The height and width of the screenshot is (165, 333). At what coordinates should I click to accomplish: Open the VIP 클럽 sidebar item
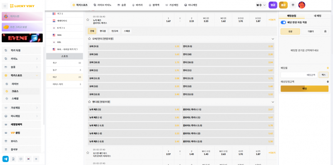click(21, 133)
